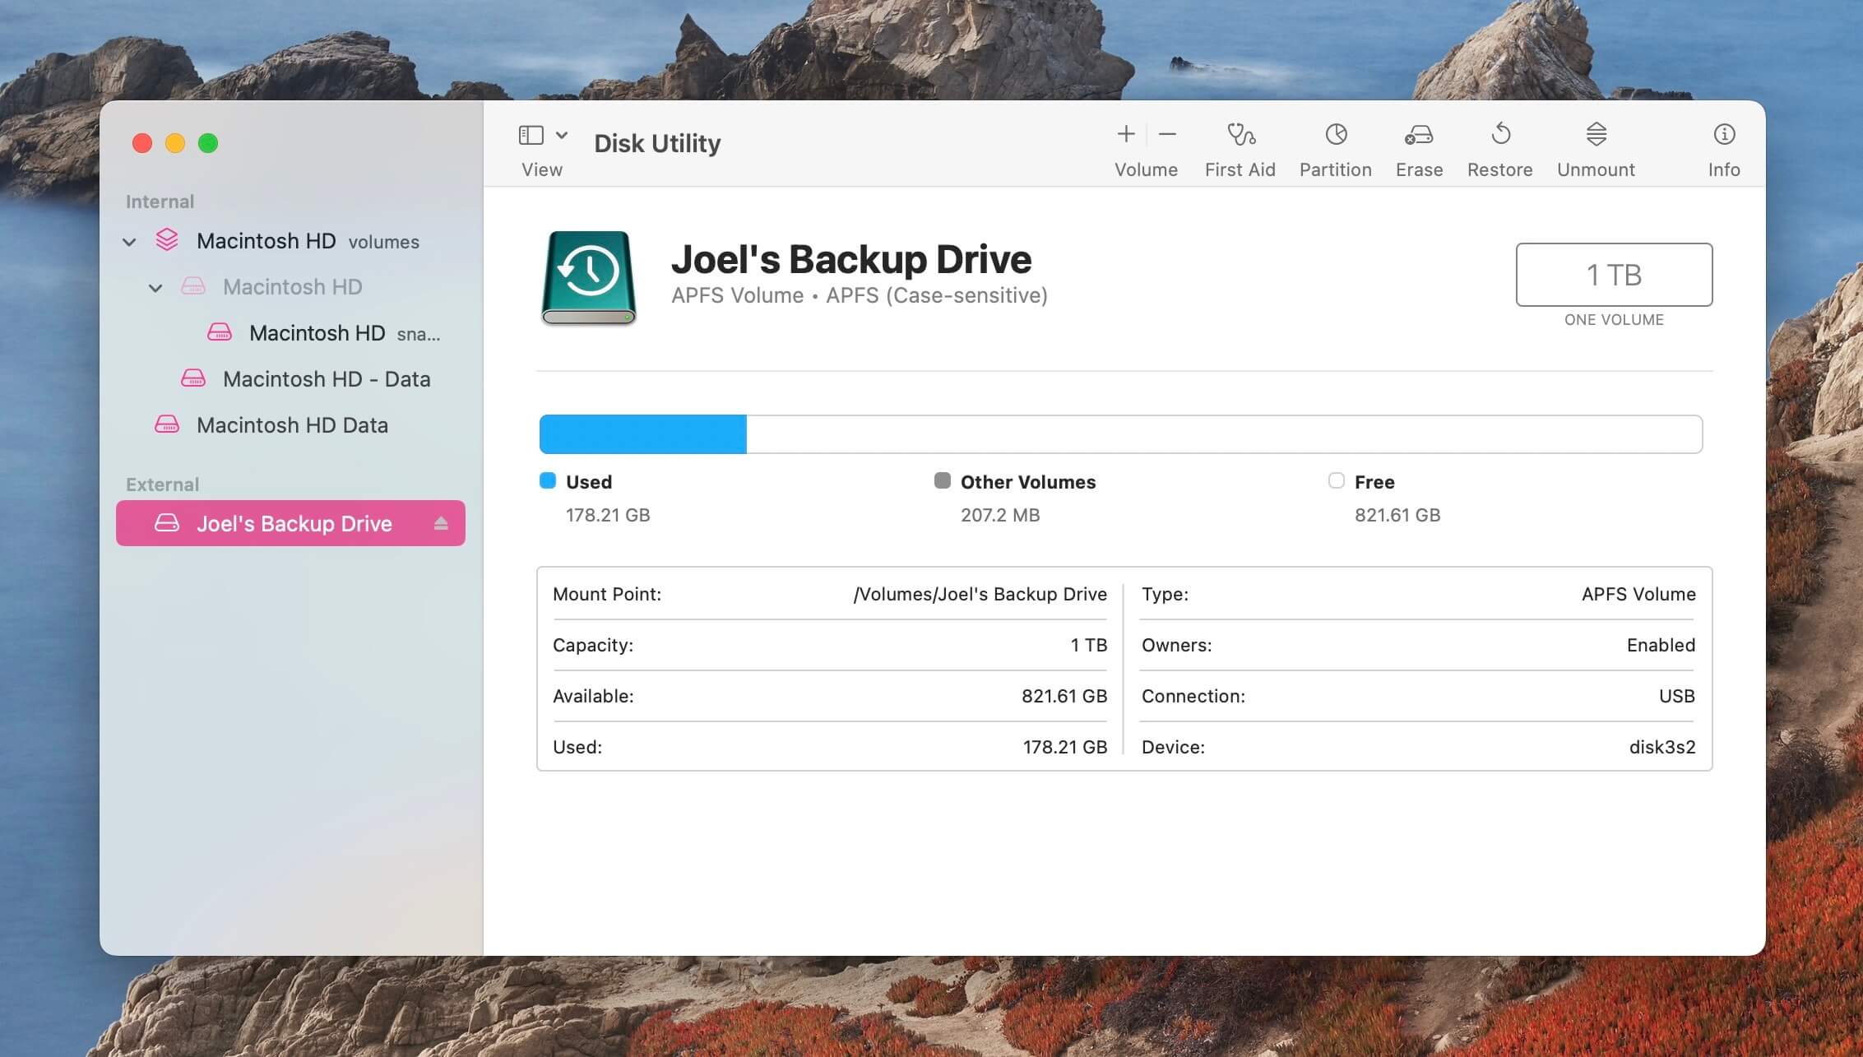
Task: Collapse Macintosh HD sub-volumes
Action: tap(155, 285)
